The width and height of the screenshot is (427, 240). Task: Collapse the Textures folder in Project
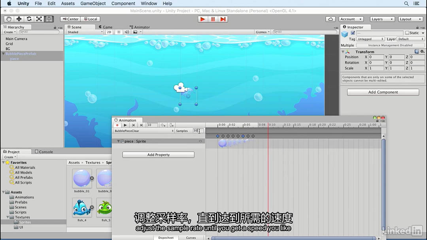pyautogui.click(x=8, y=217)
